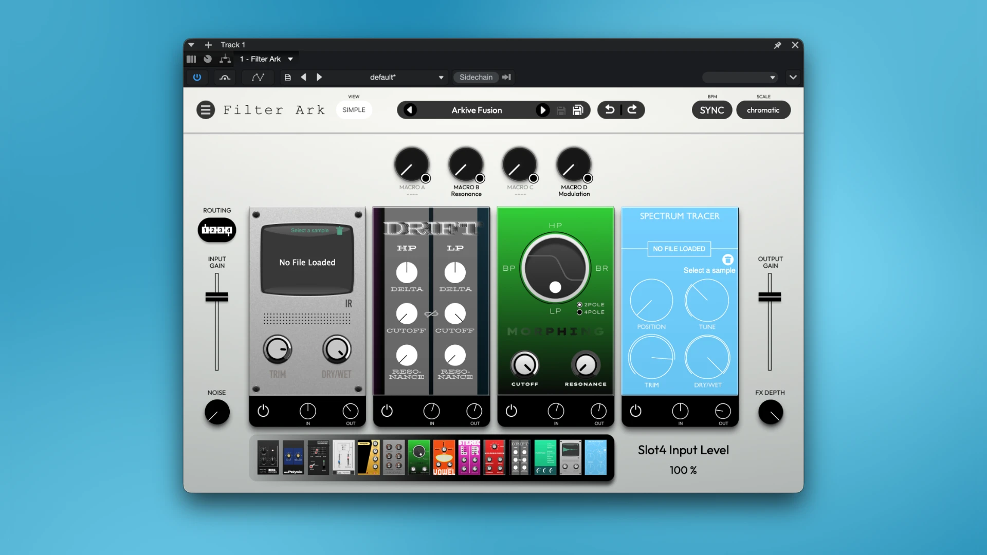This screenshot has width=987, height=555.
Task: Click the sidechain routing arrow icon
Action: pyautogui.click(x=506, y=77)
